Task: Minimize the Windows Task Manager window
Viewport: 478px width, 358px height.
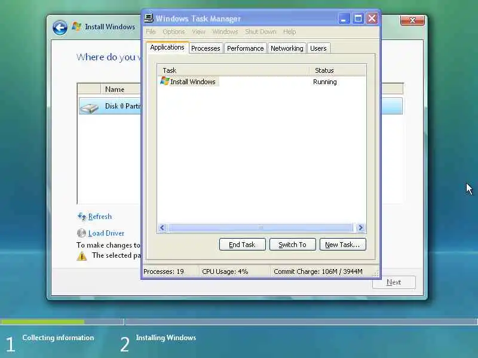Action: click(x=344, y=18)
